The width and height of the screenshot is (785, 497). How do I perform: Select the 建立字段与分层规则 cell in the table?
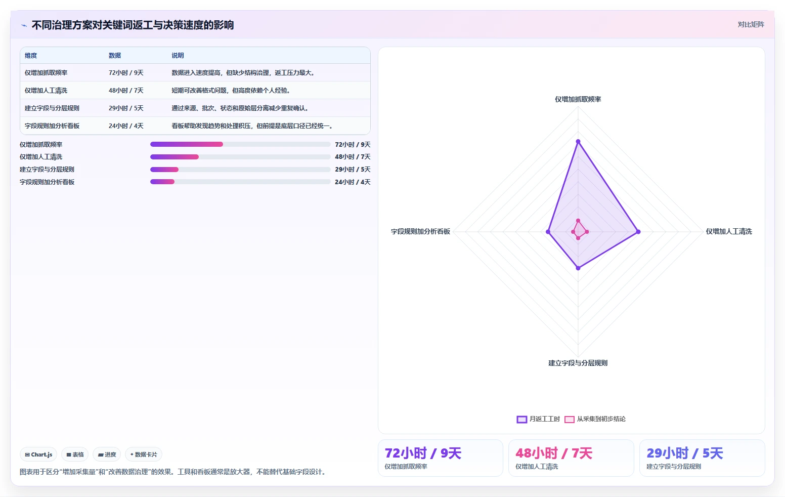pos(52,108)
